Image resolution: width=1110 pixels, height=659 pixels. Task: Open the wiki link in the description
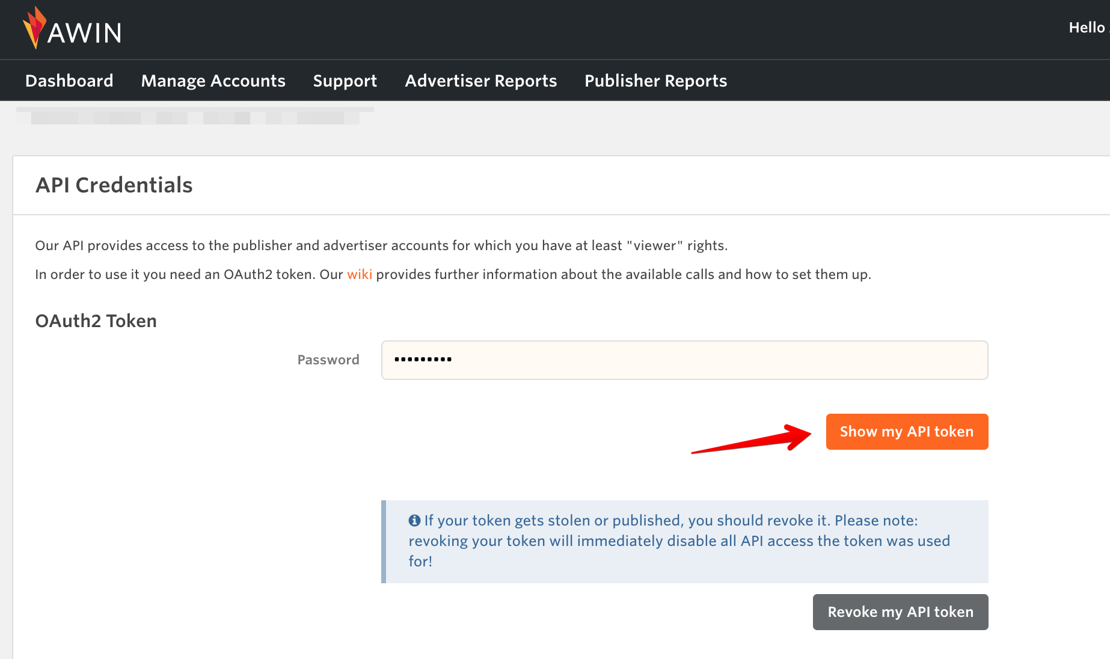(x=360, y=274)
